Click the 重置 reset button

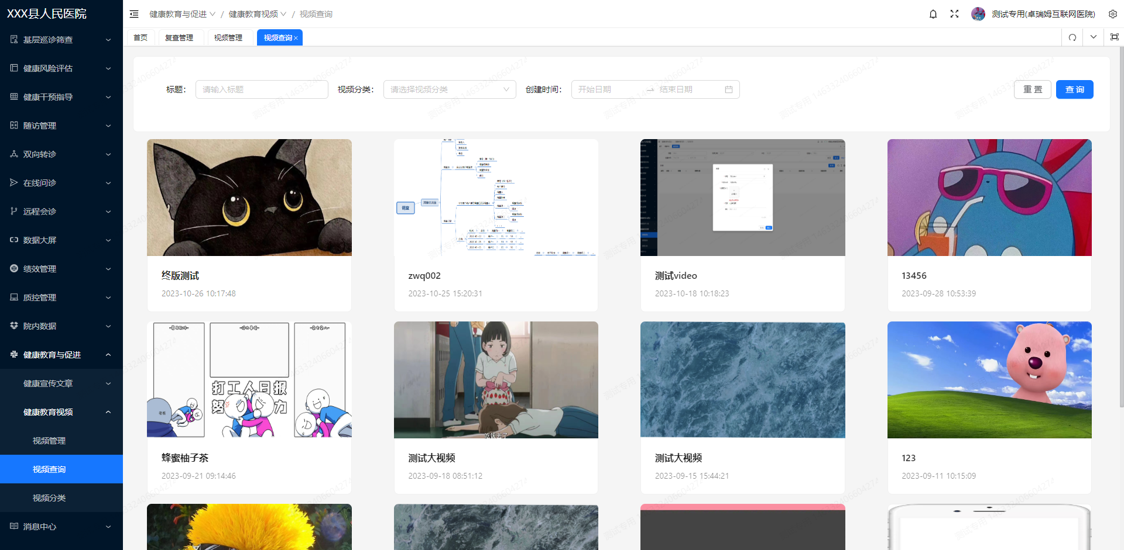click(x=1033, y=89)
